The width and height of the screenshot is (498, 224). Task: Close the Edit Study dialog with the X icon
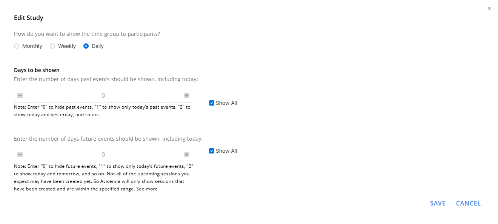[489, 8]
